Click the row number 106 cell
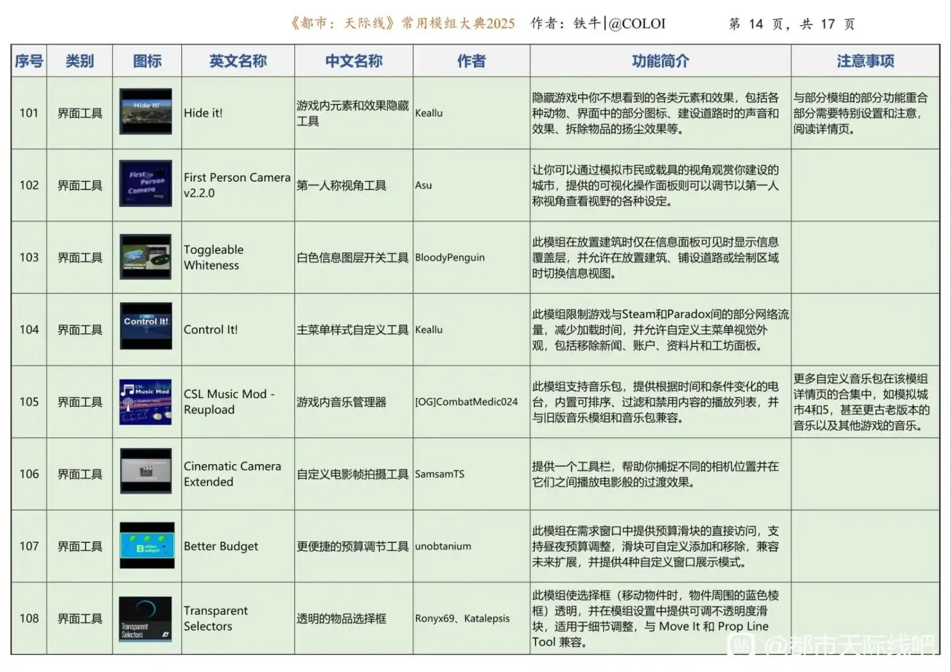The width and height of the screenshot is (951, 672). pos(29,474)
